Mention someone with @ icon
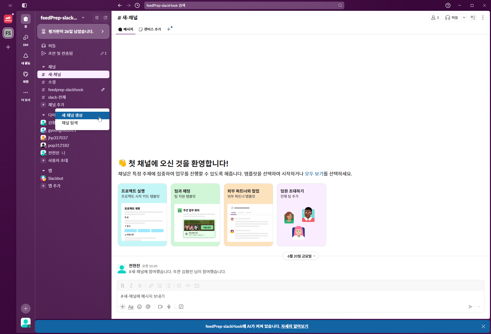Viewport: 491px width, 334px height. 148,307
